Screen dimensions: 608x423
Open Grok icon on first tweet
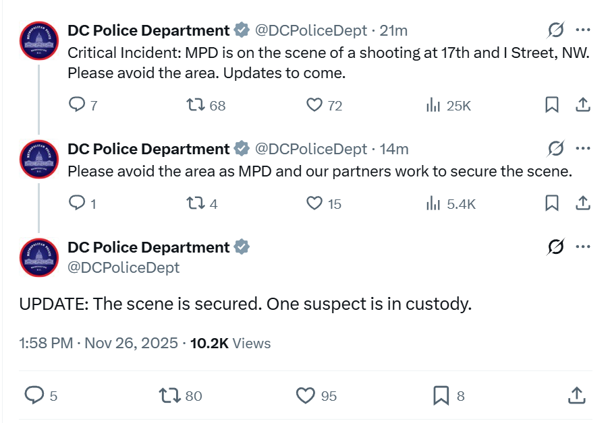[555, 30]
